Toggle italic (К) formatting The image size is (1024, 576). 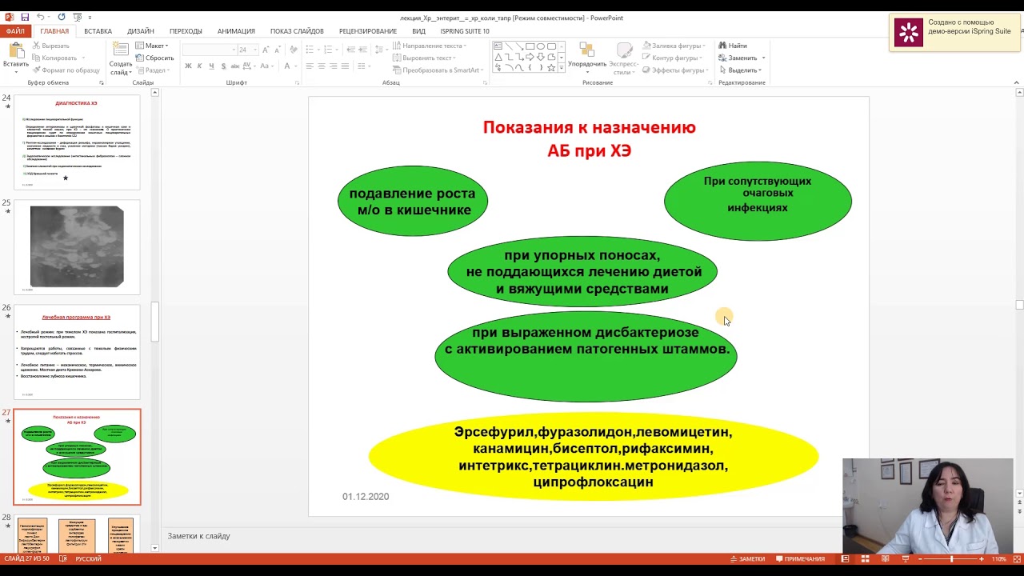coord(199,66)
